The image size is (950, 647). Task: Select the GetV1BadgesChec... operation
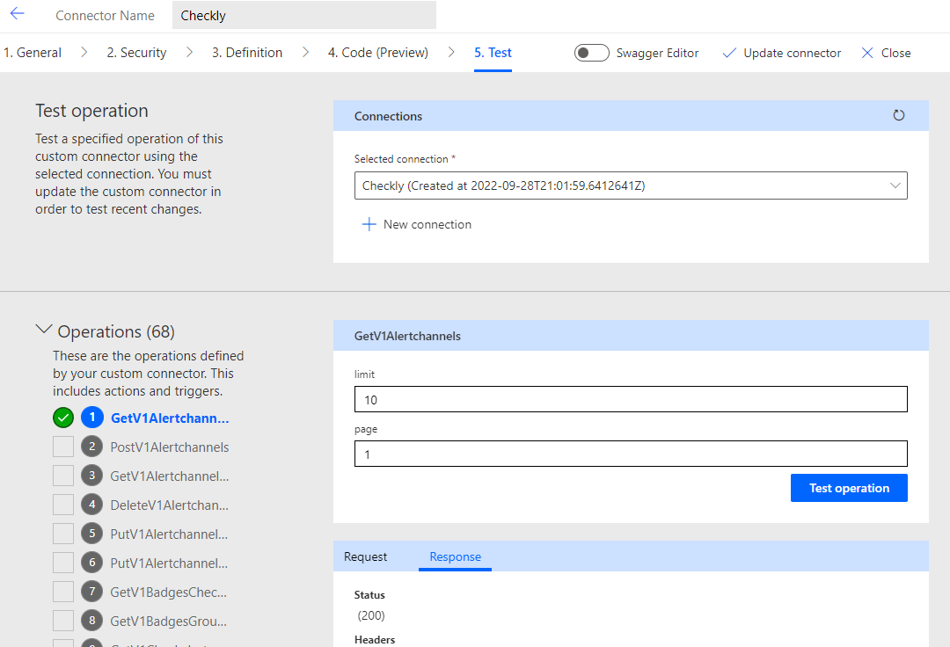(x=168, y=592)
